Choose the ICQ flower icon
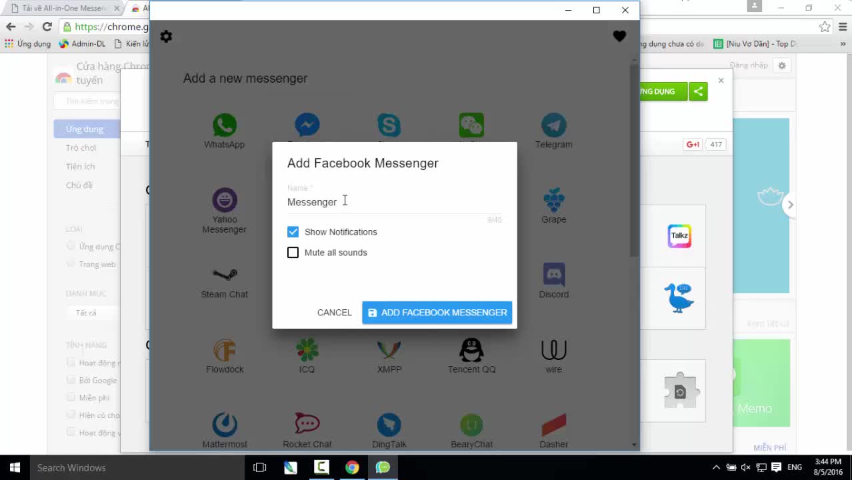This screenshot has width=852, height=480. tap(307, 350)
